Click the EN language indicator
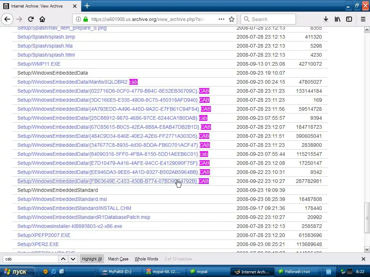The width and height of the screenshot is (370, 277). click(329, 272)
